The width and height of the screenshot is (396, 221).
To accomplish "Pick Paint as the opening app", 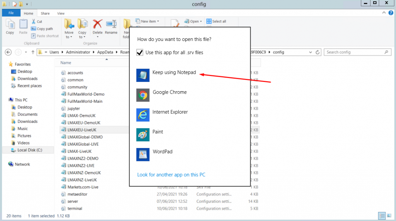I will pyautogui.click(x=158, y=132).
